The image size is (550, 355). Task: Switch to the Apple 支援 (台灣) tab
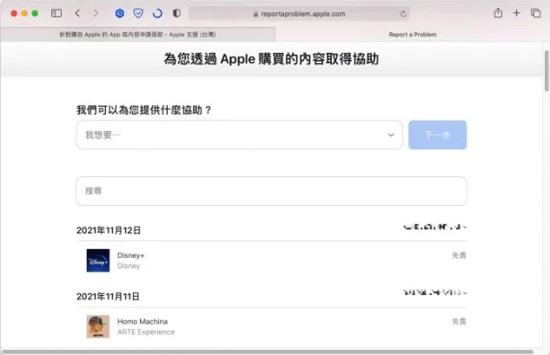(x=137, y=35)
